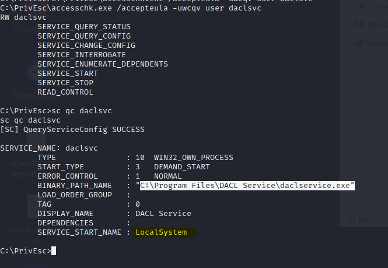The height and width of the screenshot is (268, 388).
Task: Place cursor at the C:\PrivEsc> prompt
Action: pyautogui.click(x=54, y=251)
